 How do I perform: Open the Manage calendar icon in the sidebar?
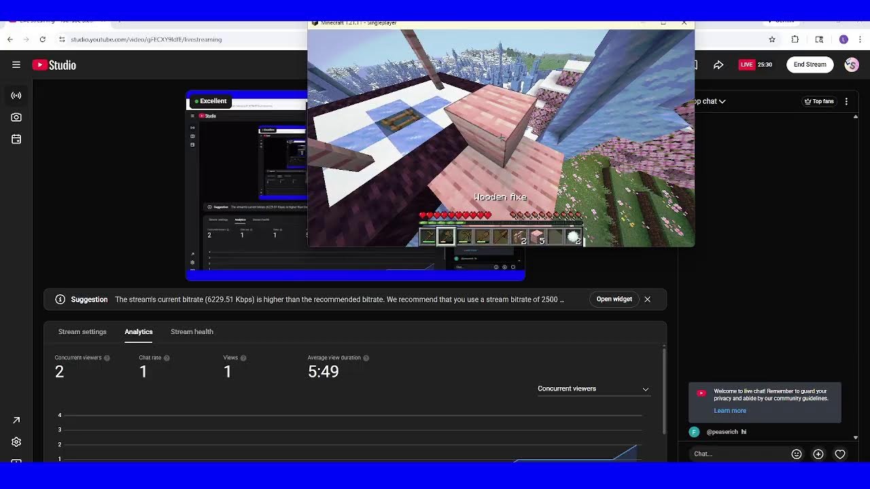[16, 139]
